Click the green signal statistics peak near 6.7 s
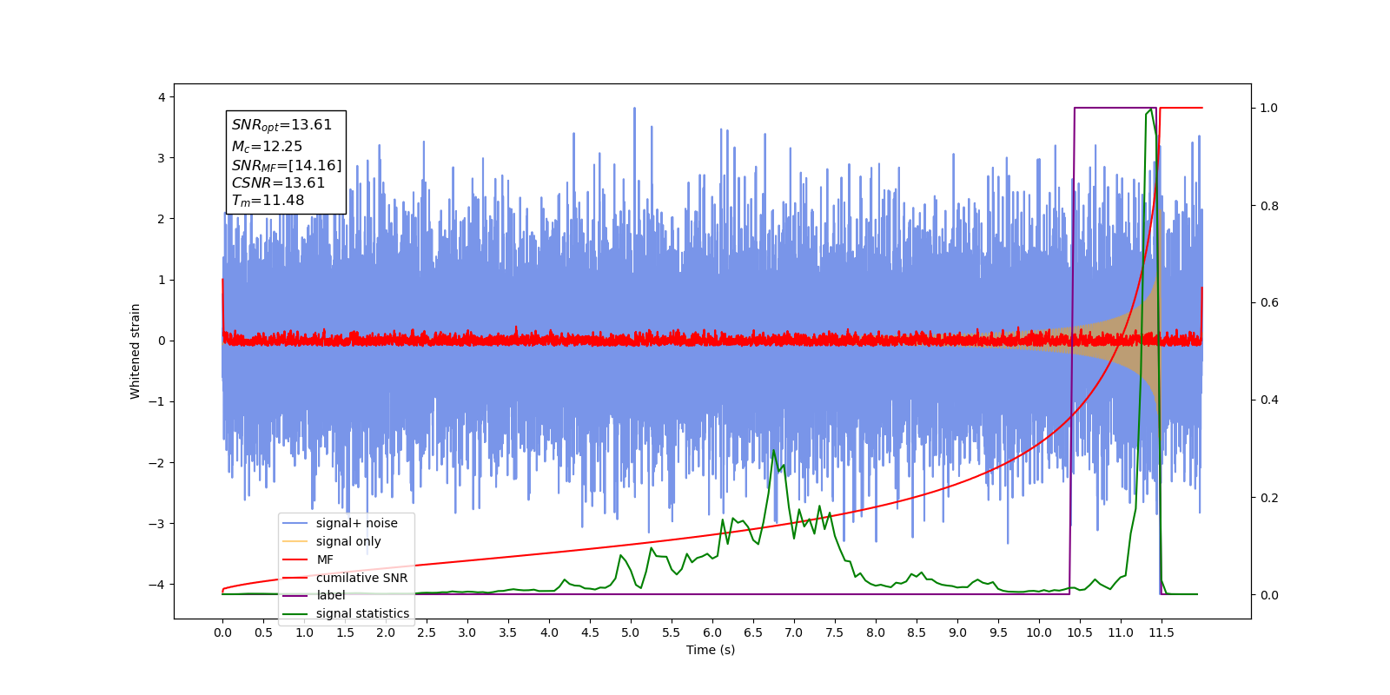 (x=773, y=452)
